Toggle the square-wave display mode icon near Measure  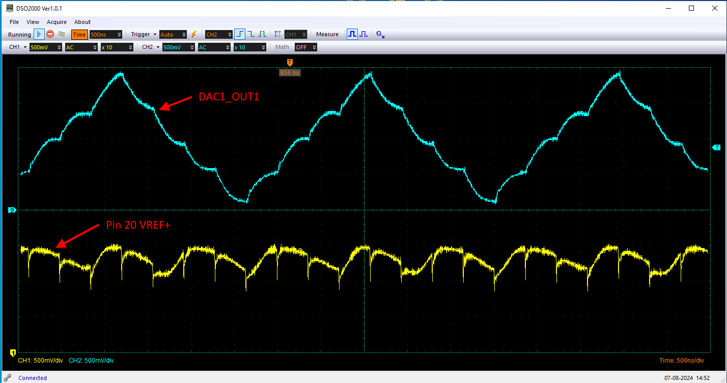351,34
